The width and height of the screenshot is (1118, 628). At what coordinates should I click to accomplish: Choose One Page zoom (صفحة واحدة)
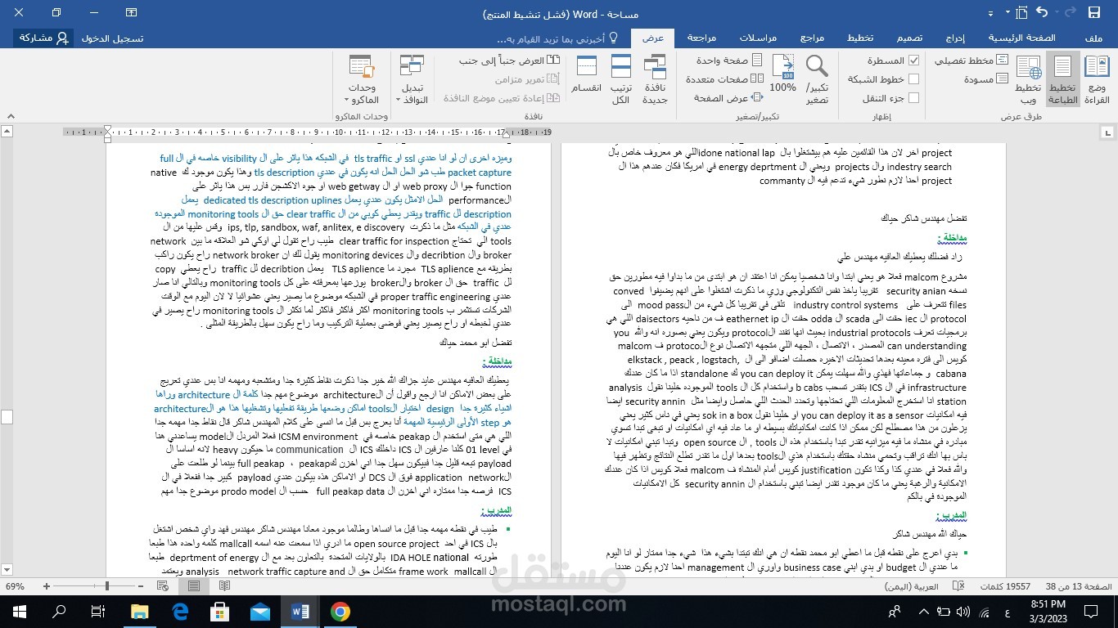(729, 61)
